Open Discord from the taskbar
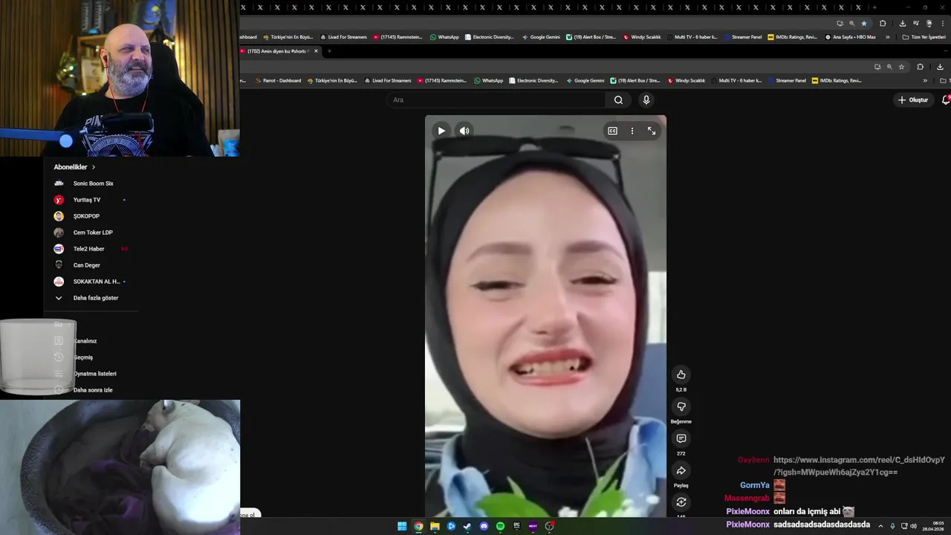Viewport: 951px width, 535px height. click(x=484, y=526)
